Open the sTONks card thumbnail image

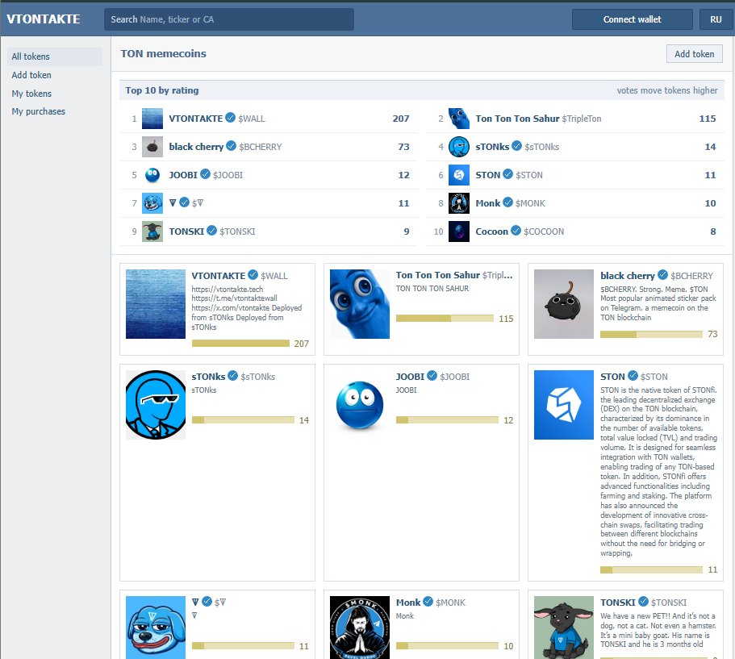click(156, 405)
